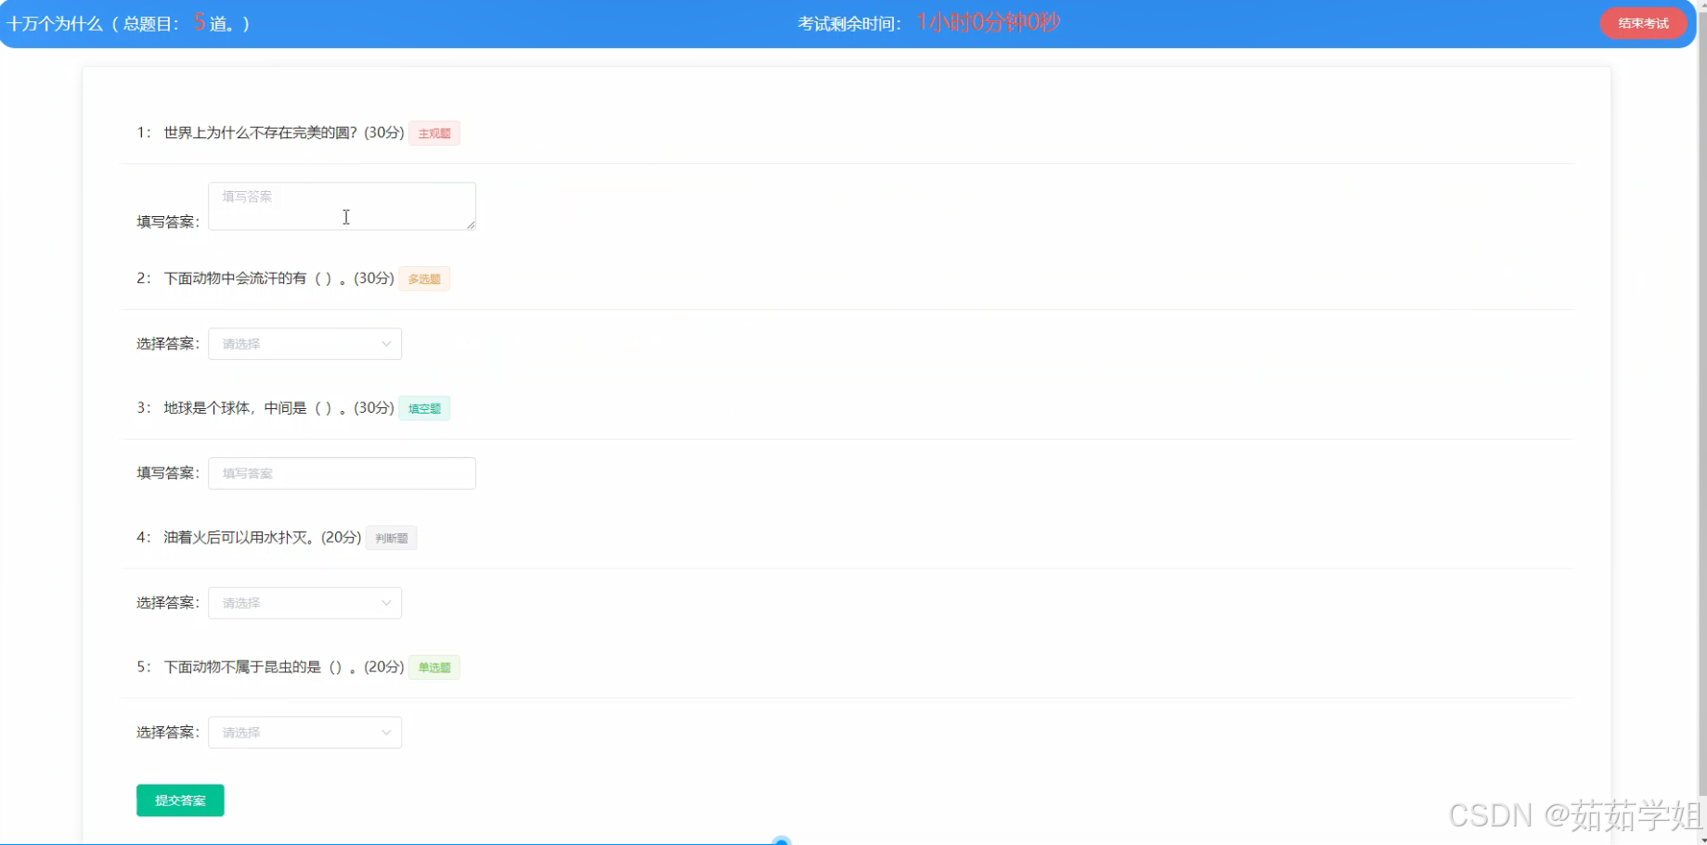Click question text 地球是个球体，中间是
Screen dimensions: 1707x845
(x=235, y=407)
